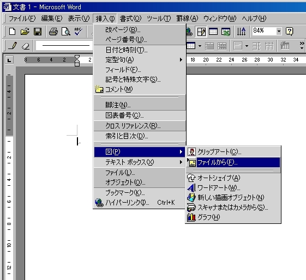
Task: Insert an Excel worksheet icon
Action: point(226,32)
